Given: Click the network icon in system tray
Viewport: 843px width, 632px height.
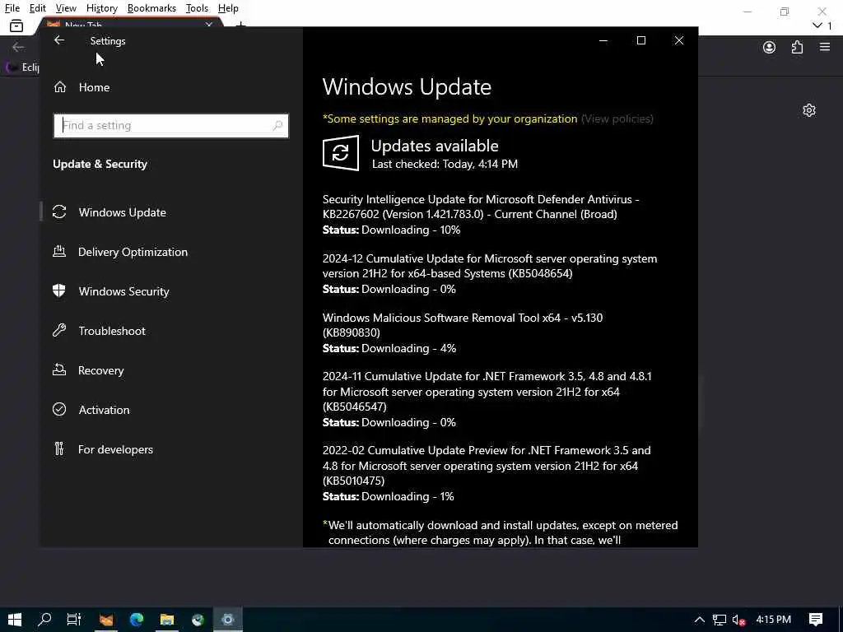Looking at the screenshot, I should (720, 620).
